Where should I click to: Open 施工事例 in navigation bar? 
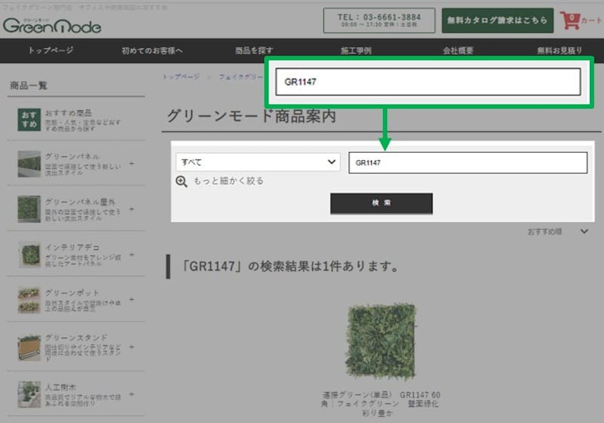[356, 50]
